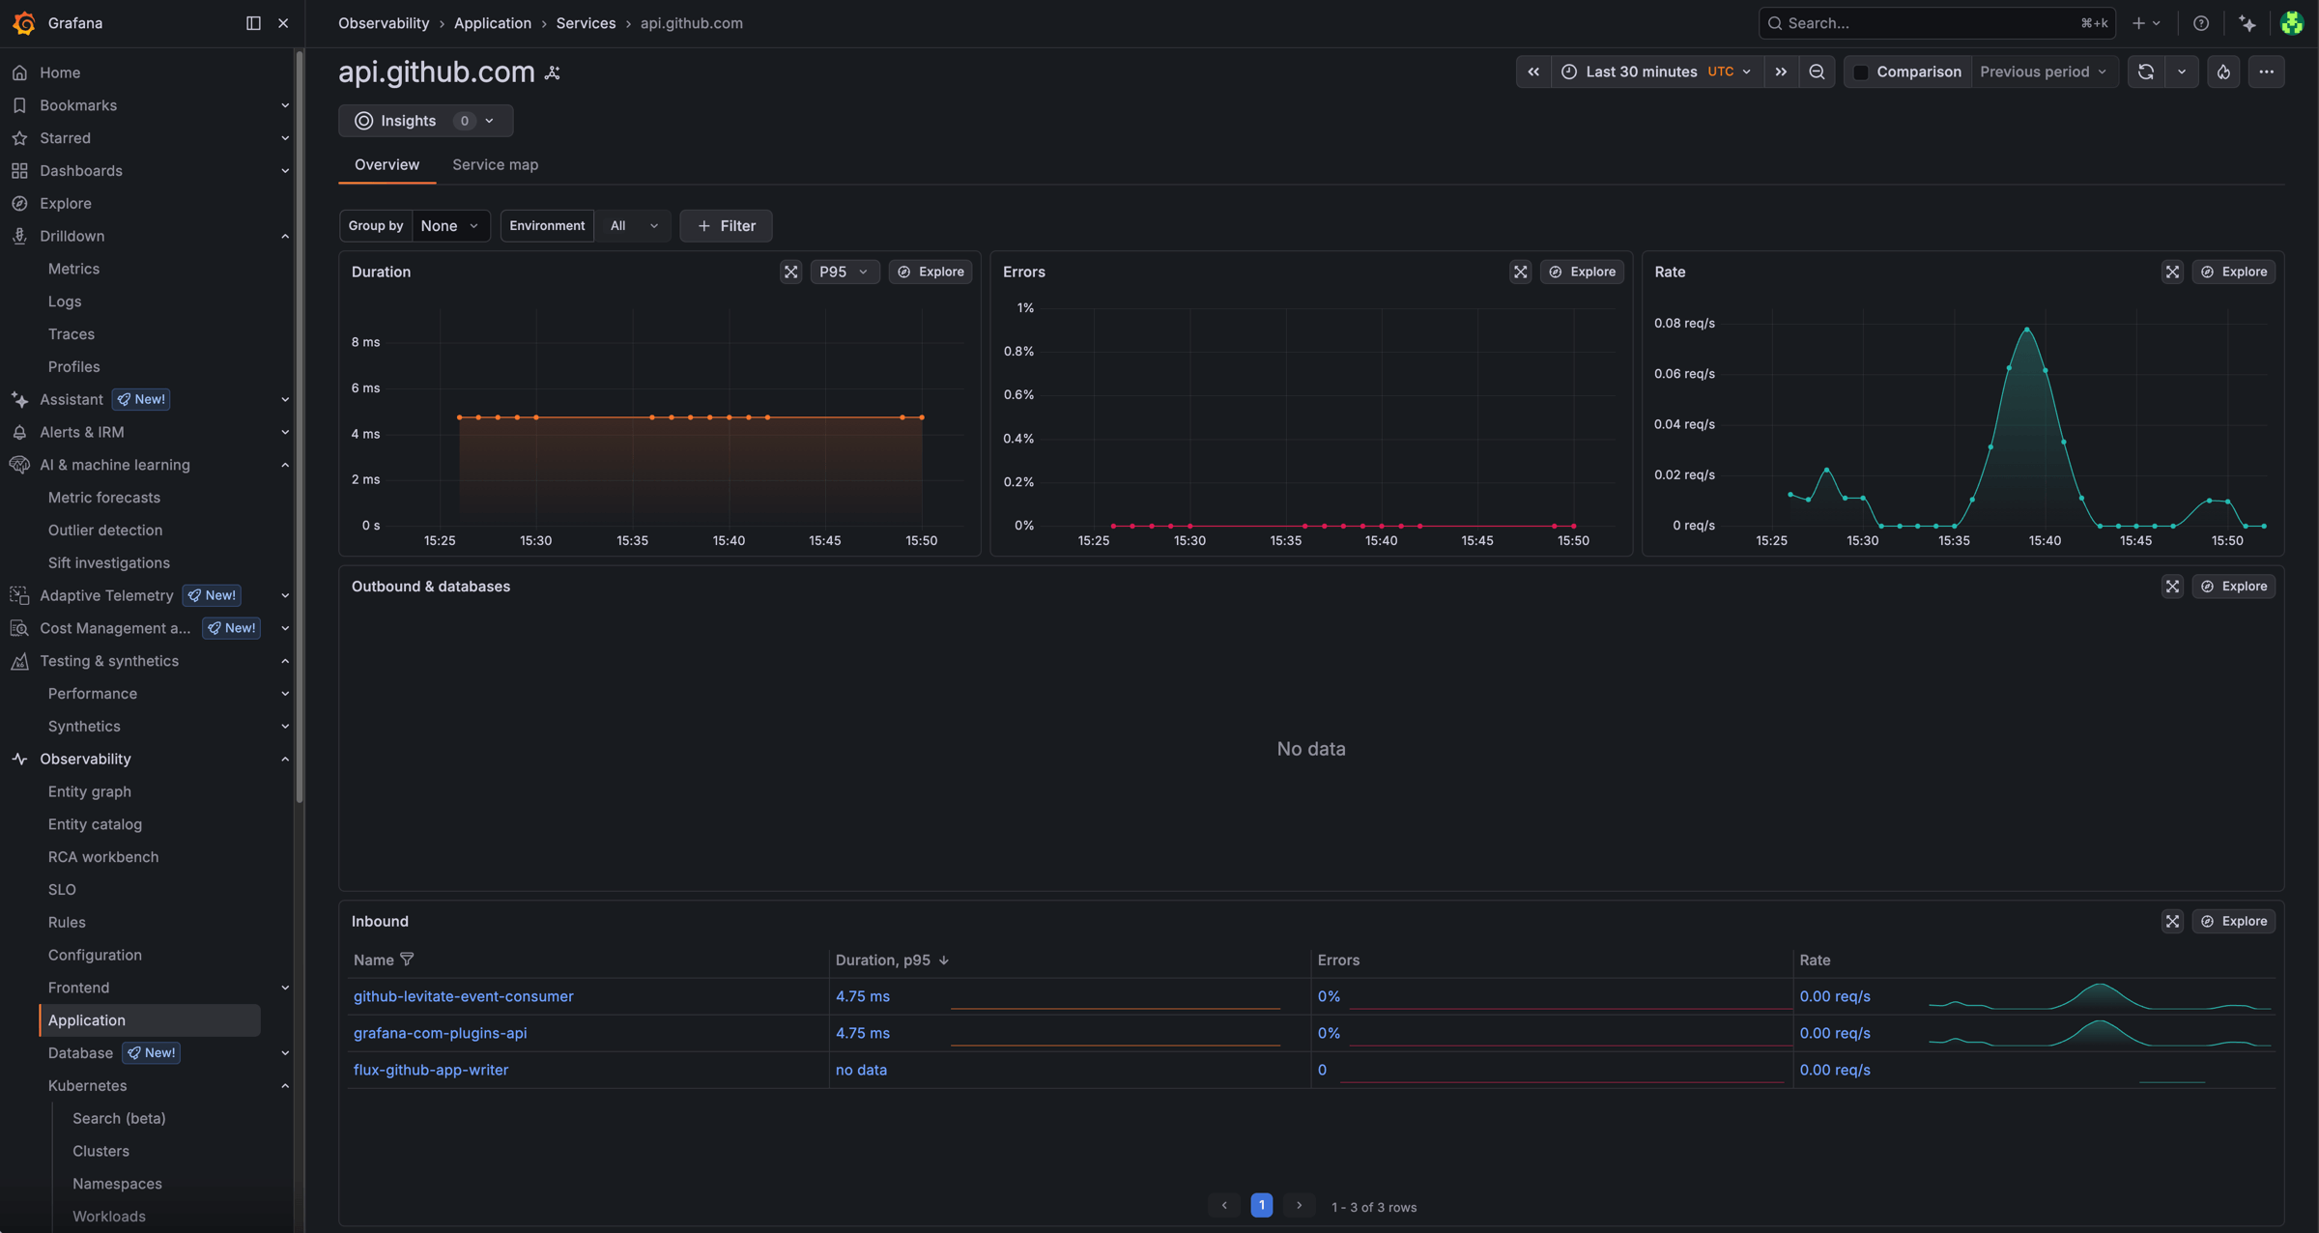Open the help question mark icon
The width and height of the screenshot is (2319, 1233).
coord(2202,22)
